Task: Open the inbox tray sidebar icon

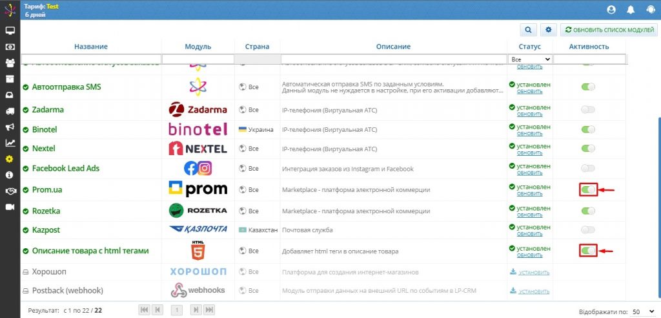Action: tap(10, 95)
